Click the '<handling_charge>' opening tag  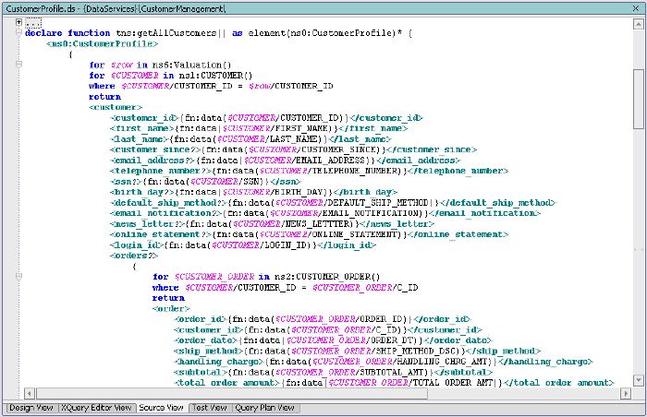(x=219, y=362)
